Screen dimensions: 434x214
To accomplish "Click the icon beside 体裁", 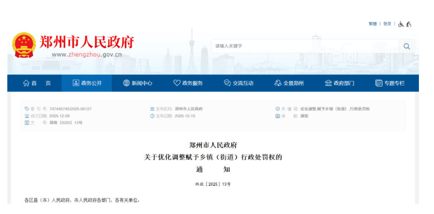I will (278, 116).
